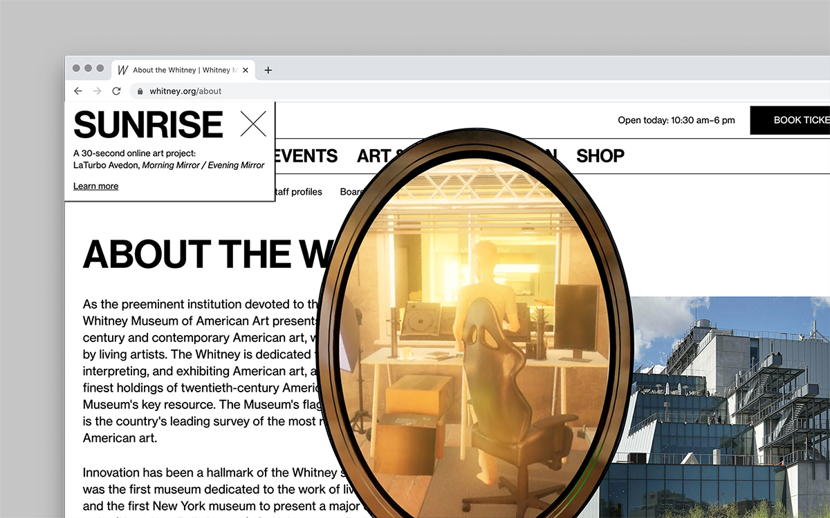Screen dimensions: 830x518
Task: Click the browser forward arrow
Action: 97,91
